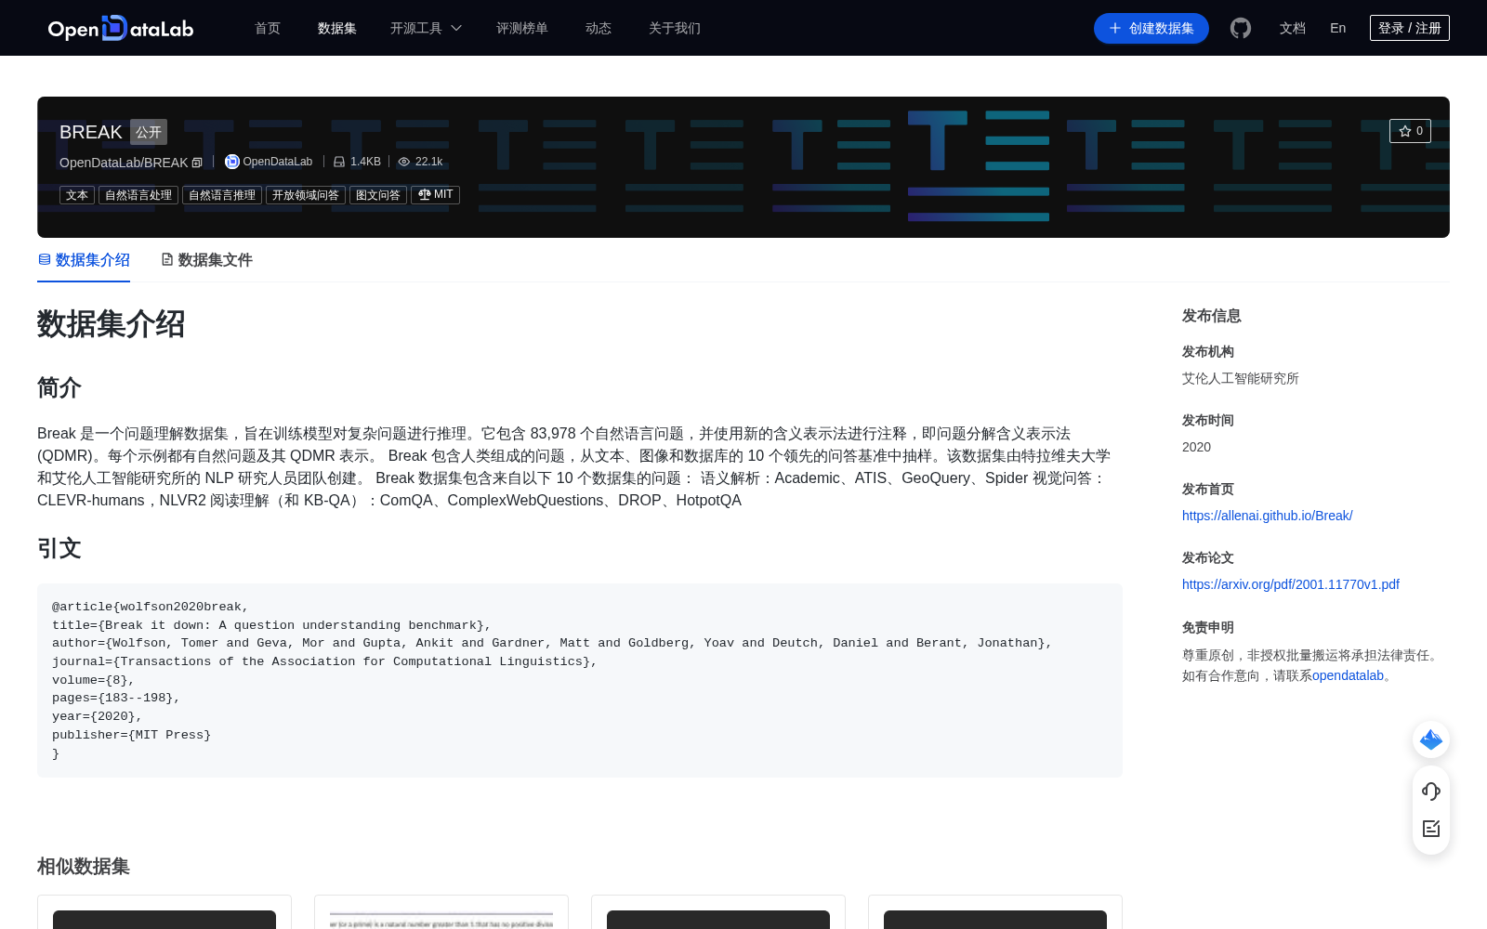The image size is (1487, 929).
Task: Switch to 数据集介绍 tab
Action: click(x=84, y=260)
